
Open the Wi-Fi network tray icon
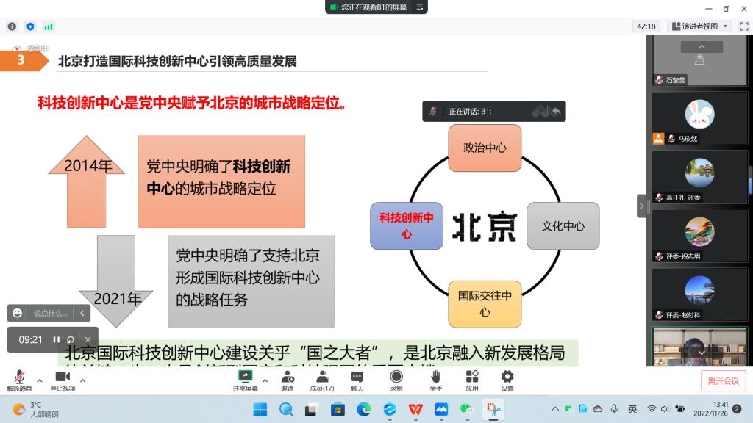pyautogui.click(x=652, y=408)
